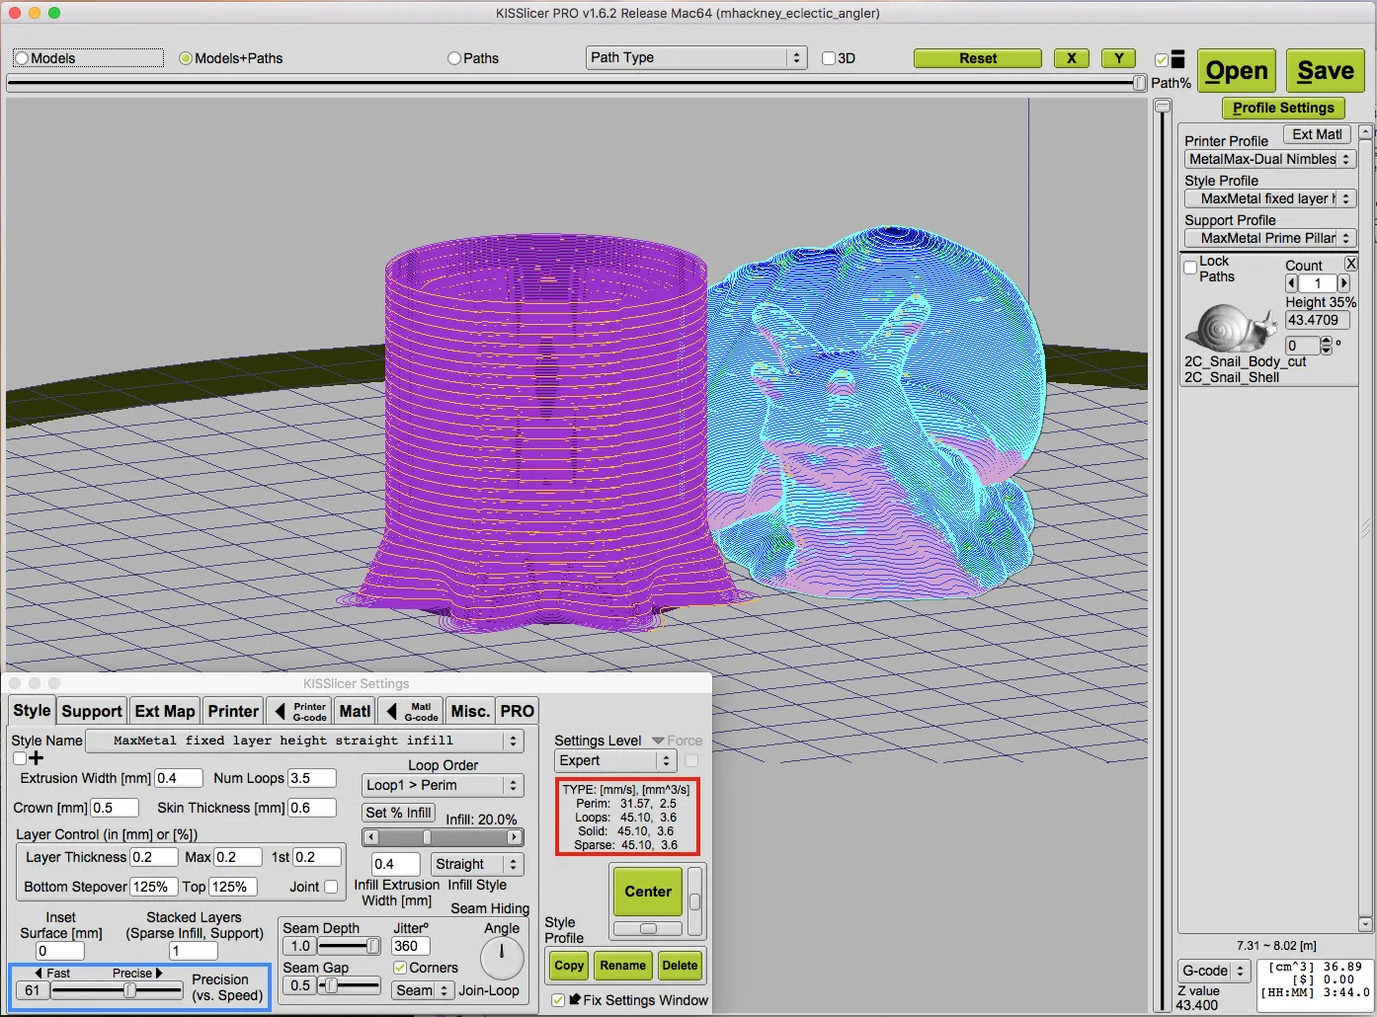
Task: Click the rotation angle spinner arrows
Action: tap(1326, 346)
